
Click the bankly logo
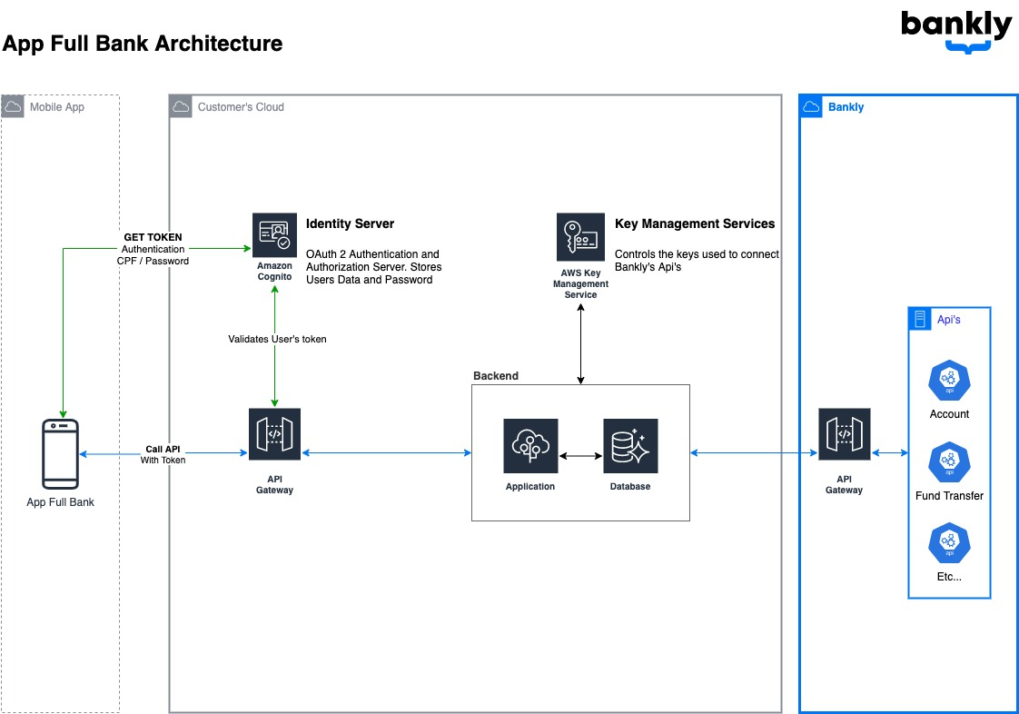click(955, 30)
